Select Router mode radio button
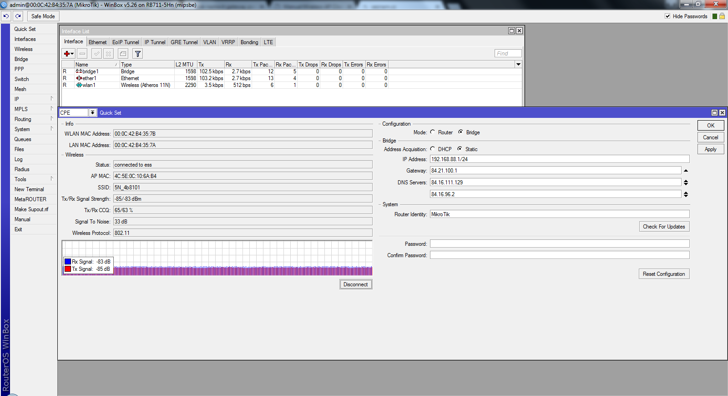Image resolution: width=728 pixels, height=396 pixels. click(x=433, y=132)
